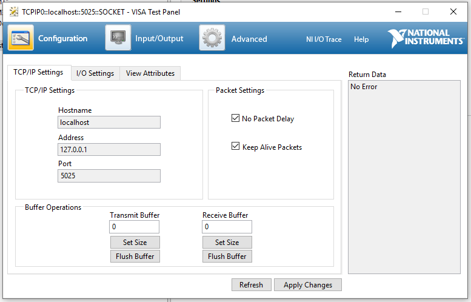Screen dimensions: 471x302
Task: Click the Port field showing 5025
Action: [109, 176]
